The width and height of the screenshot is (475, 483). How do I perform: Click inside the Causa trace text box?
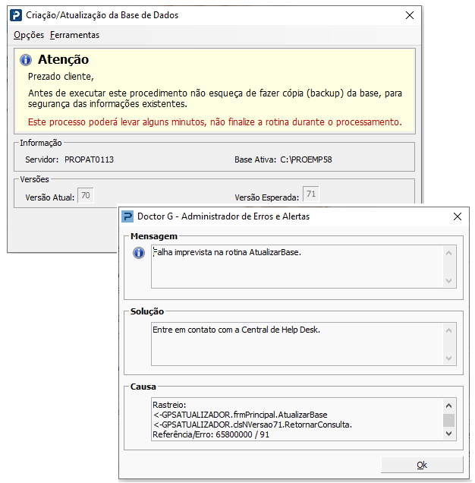coord(297,419)
